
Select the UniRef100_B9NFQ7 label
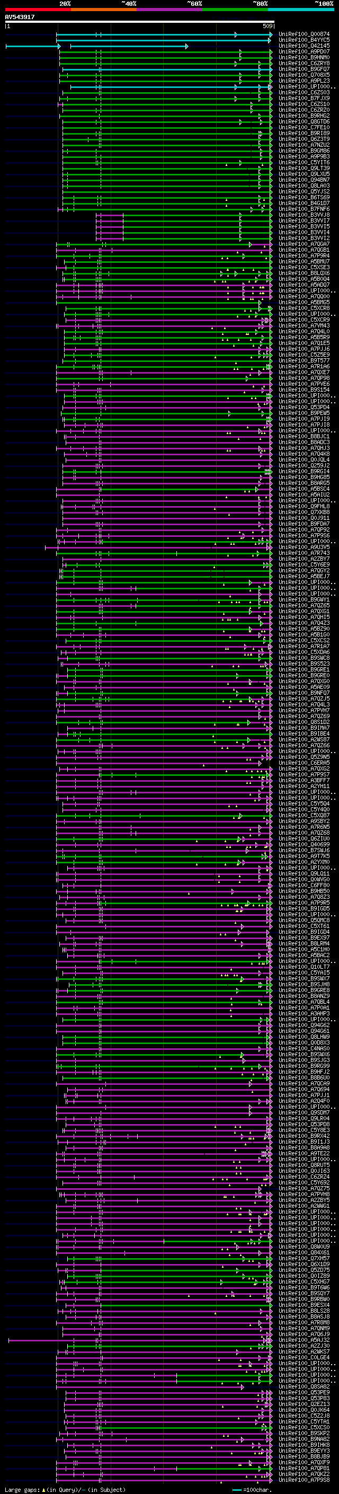coord(304,693)
